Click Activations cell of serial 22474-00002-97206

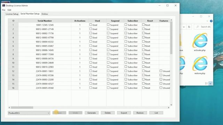80,75
